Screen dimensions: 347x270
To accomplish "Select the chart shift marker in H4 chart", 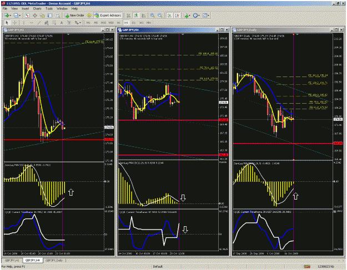I will pos(183,34).
